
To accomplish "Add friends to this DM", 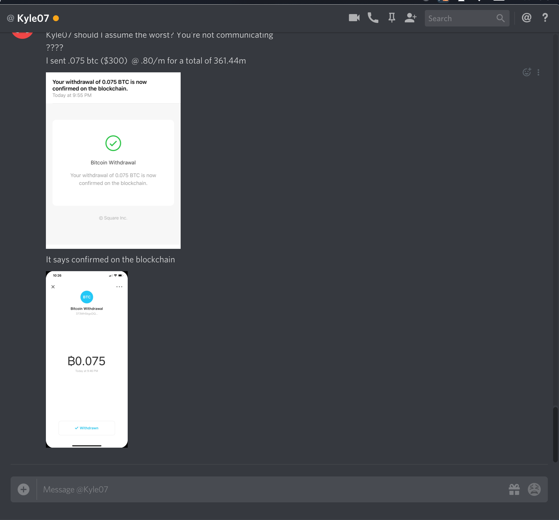I will point(410,18).
